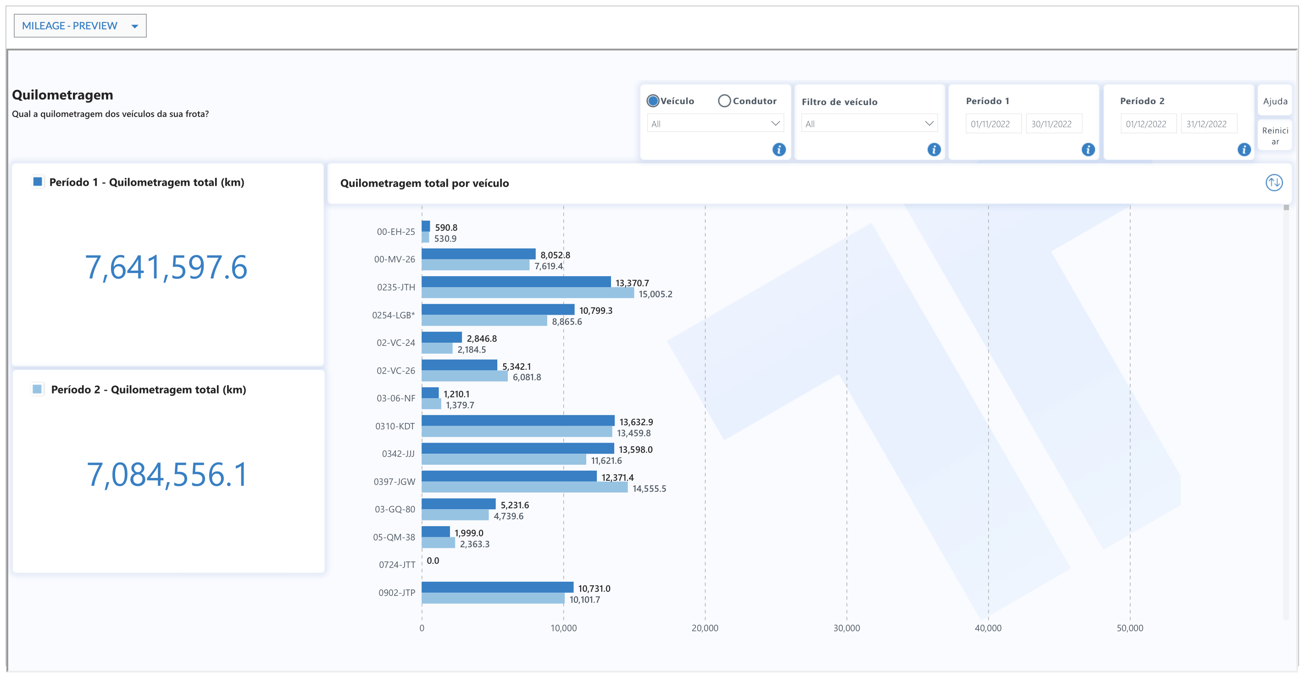Click Período 2 end date 31/12/2022 field
The height and width of the screenshot is (678, 1300).
coord(1208,124)
